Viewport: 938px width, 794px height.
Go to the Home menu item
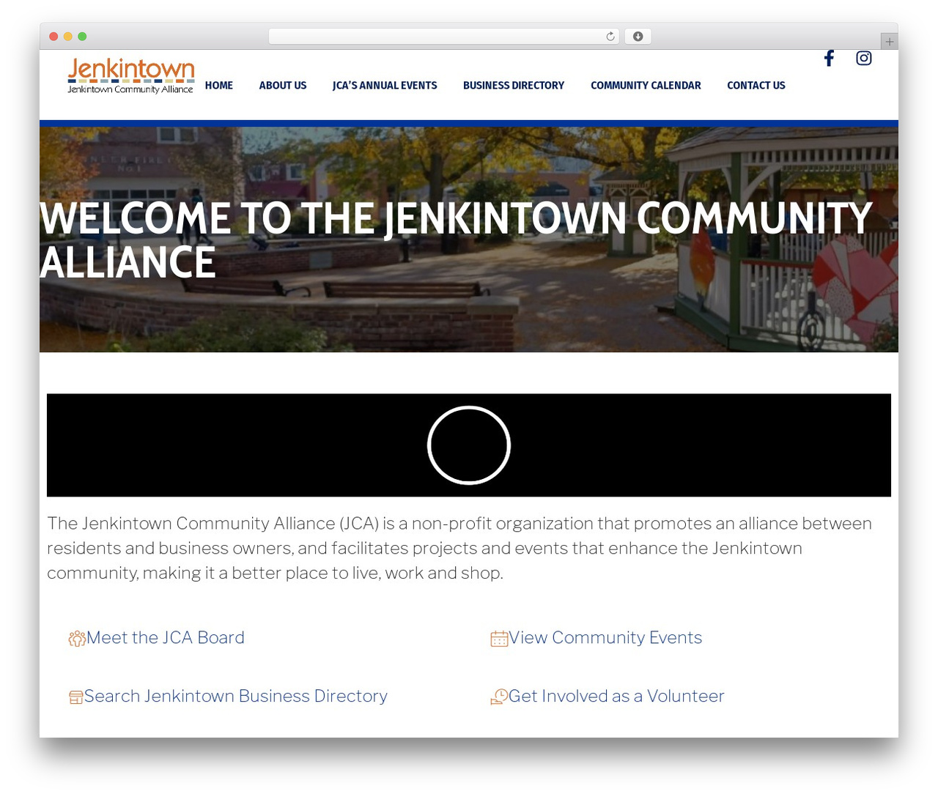click(x=219, y=86)
